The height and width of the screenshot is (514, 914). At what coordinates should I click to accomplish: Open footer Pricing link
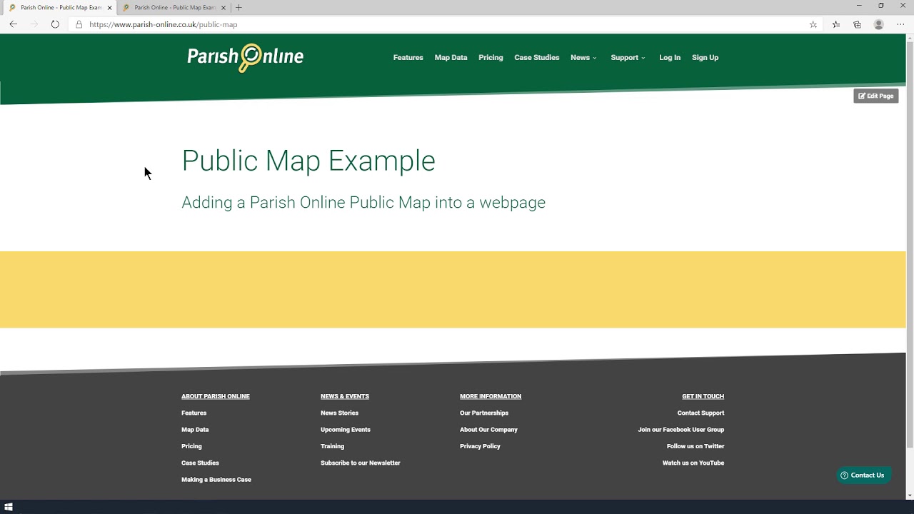click(191, 446)
